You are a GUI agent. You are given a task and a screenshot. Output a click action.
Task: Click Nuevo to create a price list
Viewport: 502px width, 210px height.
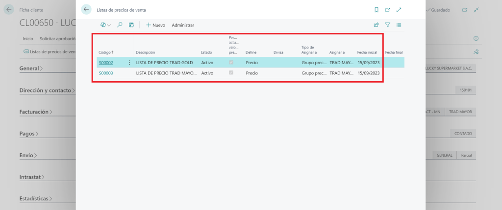tap(155, 25)
